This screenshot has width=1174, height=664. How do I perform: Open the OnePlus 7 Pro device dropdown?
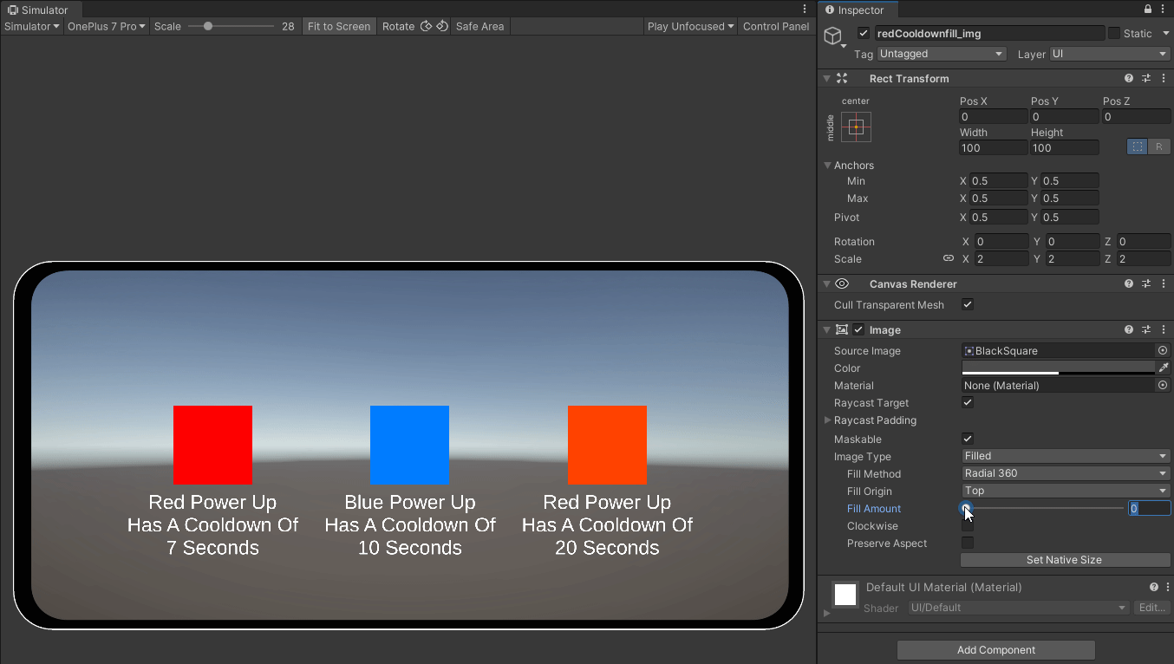[x=105, y=26]
